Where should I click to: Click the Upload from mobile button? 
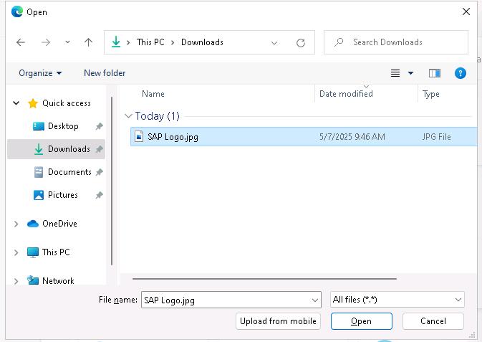tap(278, 321)
